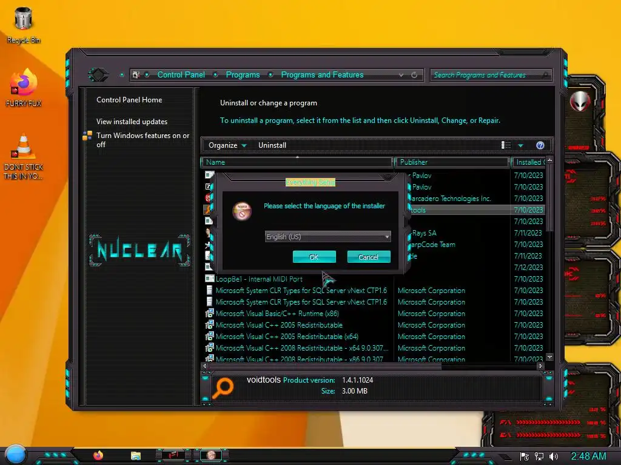Click the Rays SA publisher cell
The image size is (621, 465).
click(424, 233)
